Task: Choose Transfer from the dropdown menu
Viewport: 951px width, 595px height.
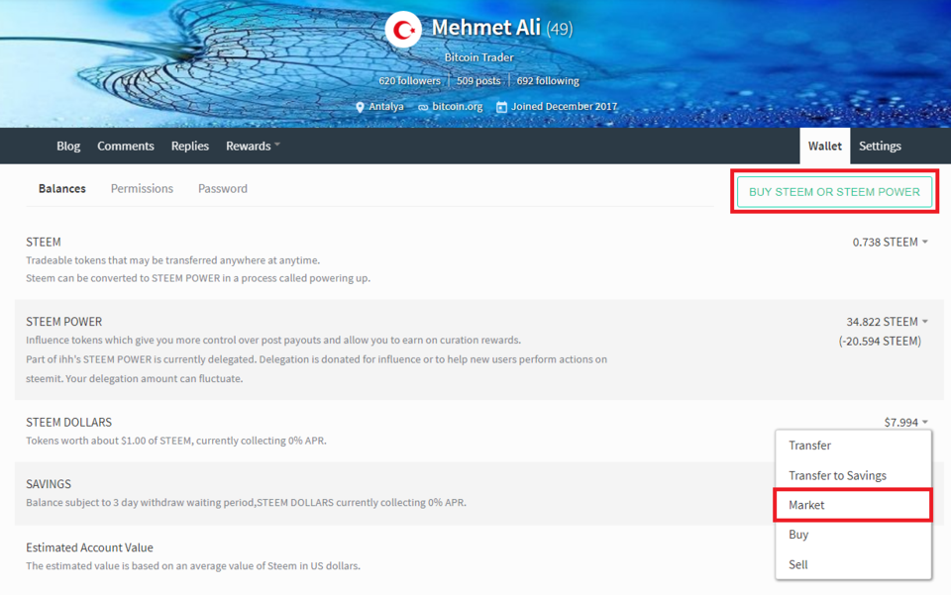Action: pos(853,446)
